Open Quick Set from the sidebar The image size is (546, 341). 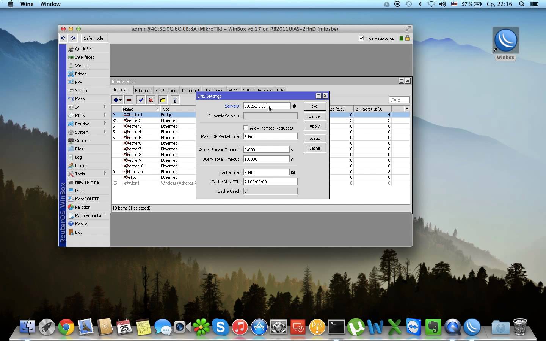pyautogui.click(x=83, y=49)
